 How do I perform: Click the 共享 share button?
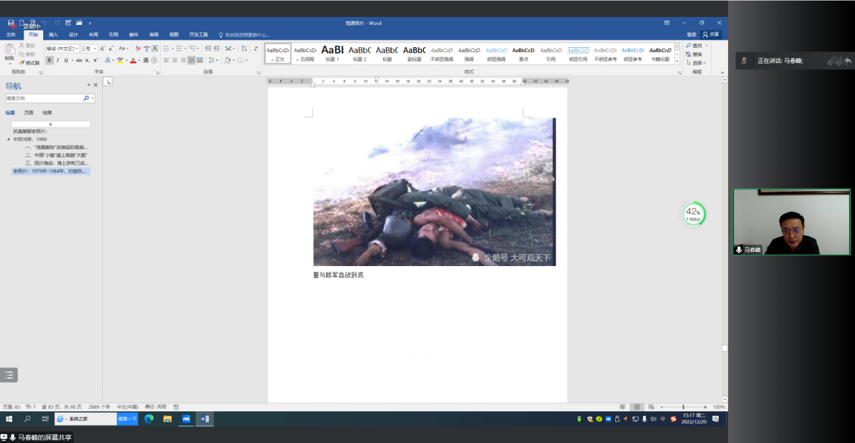(x=711, y=34)
